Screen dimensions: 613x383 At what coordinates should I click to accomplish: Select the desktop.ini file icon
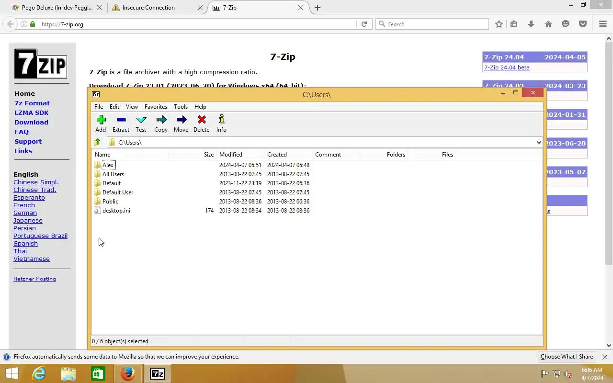(x=98, y=210)
